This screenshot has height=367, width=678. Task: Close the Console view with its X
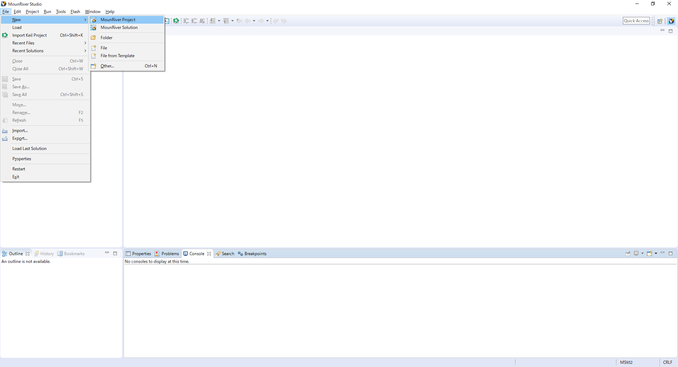pos(209,254)
